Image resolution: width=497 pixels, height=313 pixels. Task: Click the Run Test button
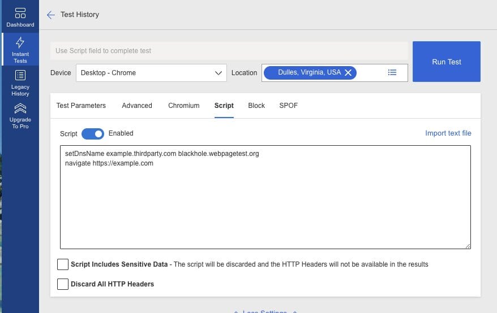(x=446, y=62)
